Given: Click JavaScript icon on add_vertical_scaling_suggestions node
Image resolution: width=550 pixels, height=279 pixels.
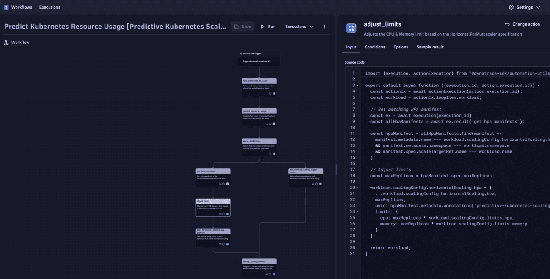Looking at the screenshot, I should [320, 184].
